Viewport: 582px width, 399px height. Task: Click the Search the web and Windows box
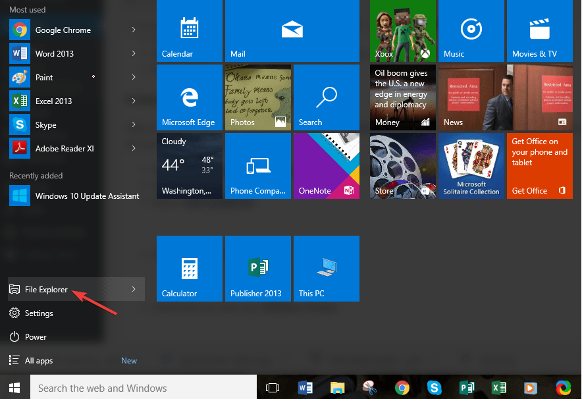tap(144, 388)
